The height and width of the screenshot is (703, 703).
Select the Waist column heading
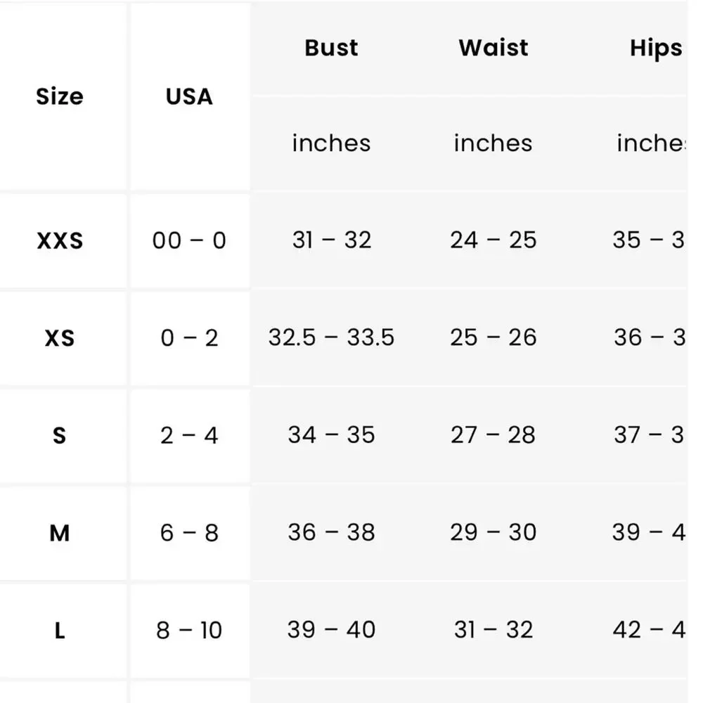pos(493,48)
